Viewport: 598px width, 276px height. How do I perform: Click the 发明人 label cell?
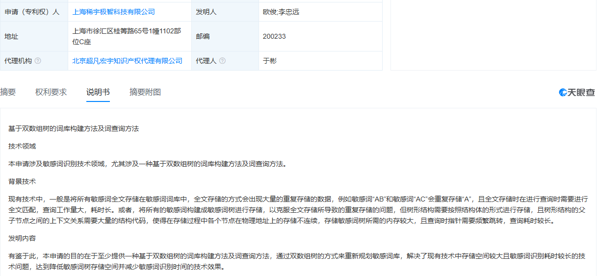[206, 12]
